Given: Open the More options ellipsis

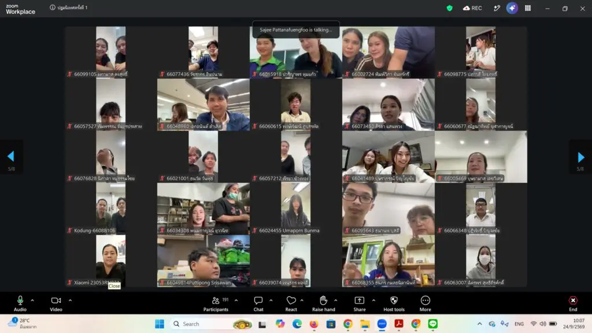Looking at the screenshot, I should (x=425, y=304).
